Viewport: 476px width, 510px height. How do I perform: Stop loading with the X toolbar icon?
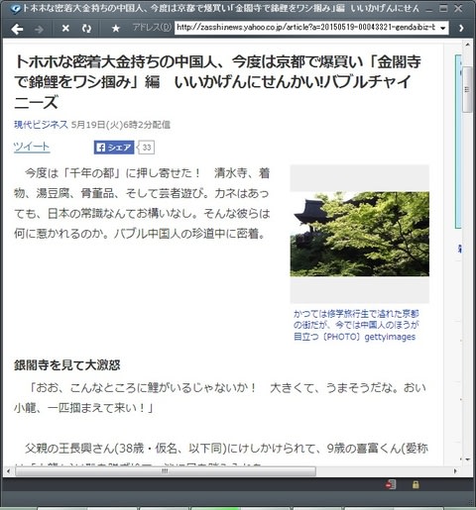click(x=65, y=29)
